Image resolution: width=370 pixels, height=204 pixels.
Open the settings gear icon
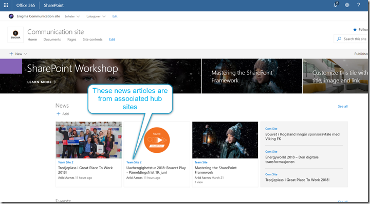(347, 5)
